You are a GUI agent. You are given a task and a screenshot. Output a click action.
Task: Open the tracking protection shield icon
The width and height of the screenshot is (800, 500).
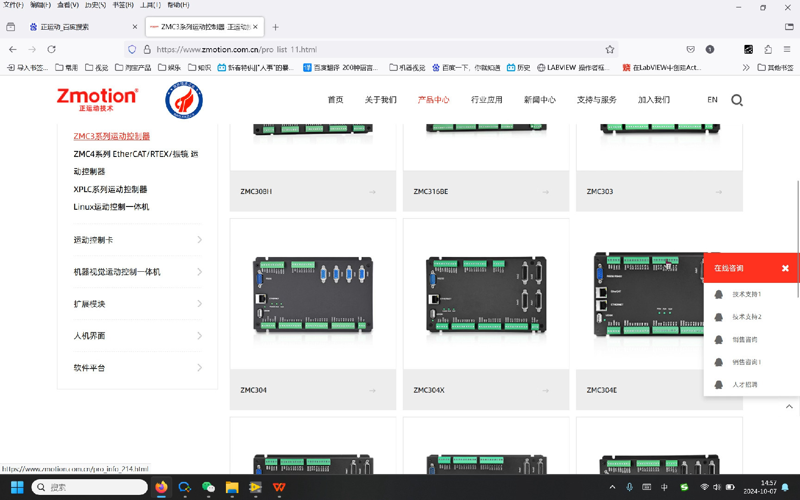pos(132,49)
